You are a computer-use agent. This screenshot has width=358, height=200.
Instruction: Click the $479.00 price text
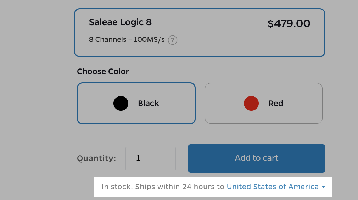point(289,24)
